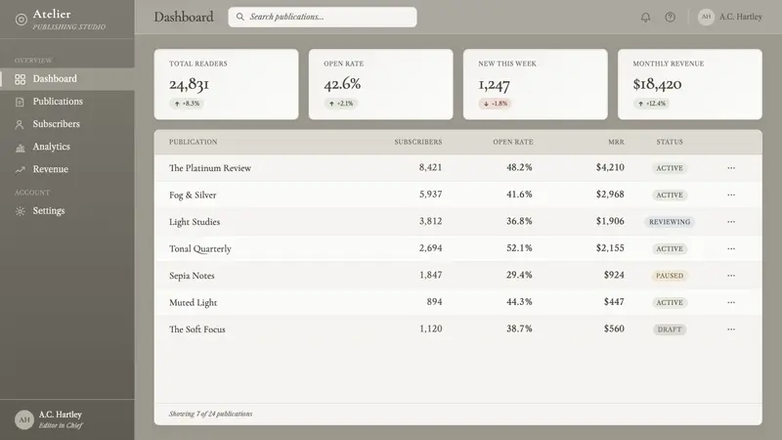Click ACTIVE badge for Tonal Quarterly
This screenshot has width=782, height=440.
(670, 249)
